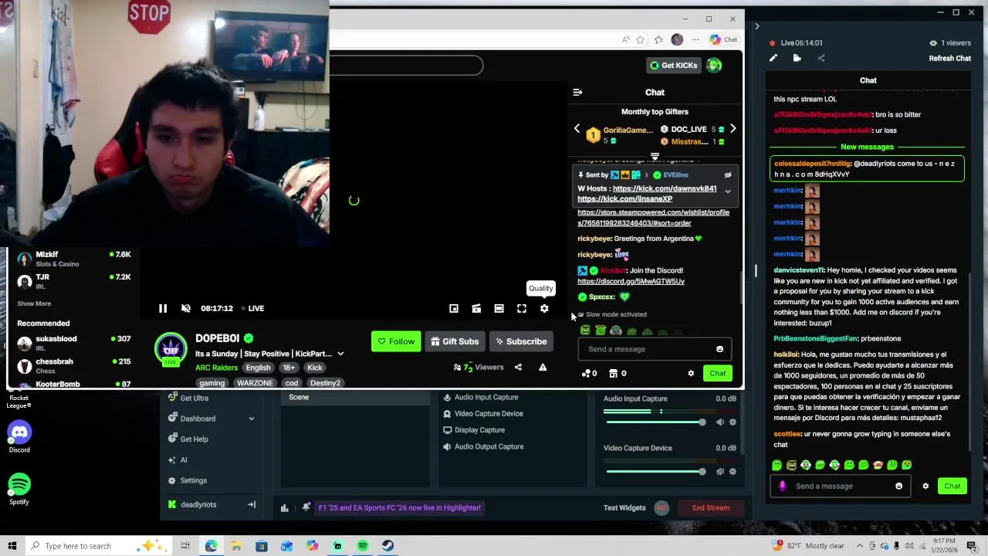Open the Mizkif channel in sidebar
The height and width of the screenshot is (556, 988).
click(x=76, y=259)
